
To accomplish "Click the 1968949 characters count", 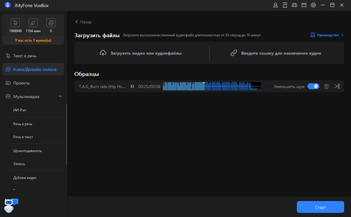I will point(15,31).
